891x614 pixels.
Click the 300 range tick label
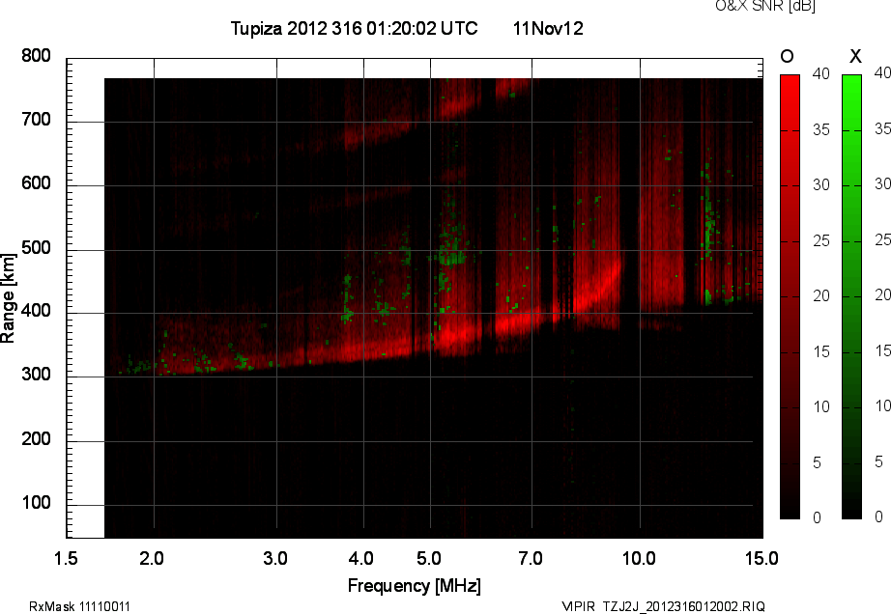[36, 375]
